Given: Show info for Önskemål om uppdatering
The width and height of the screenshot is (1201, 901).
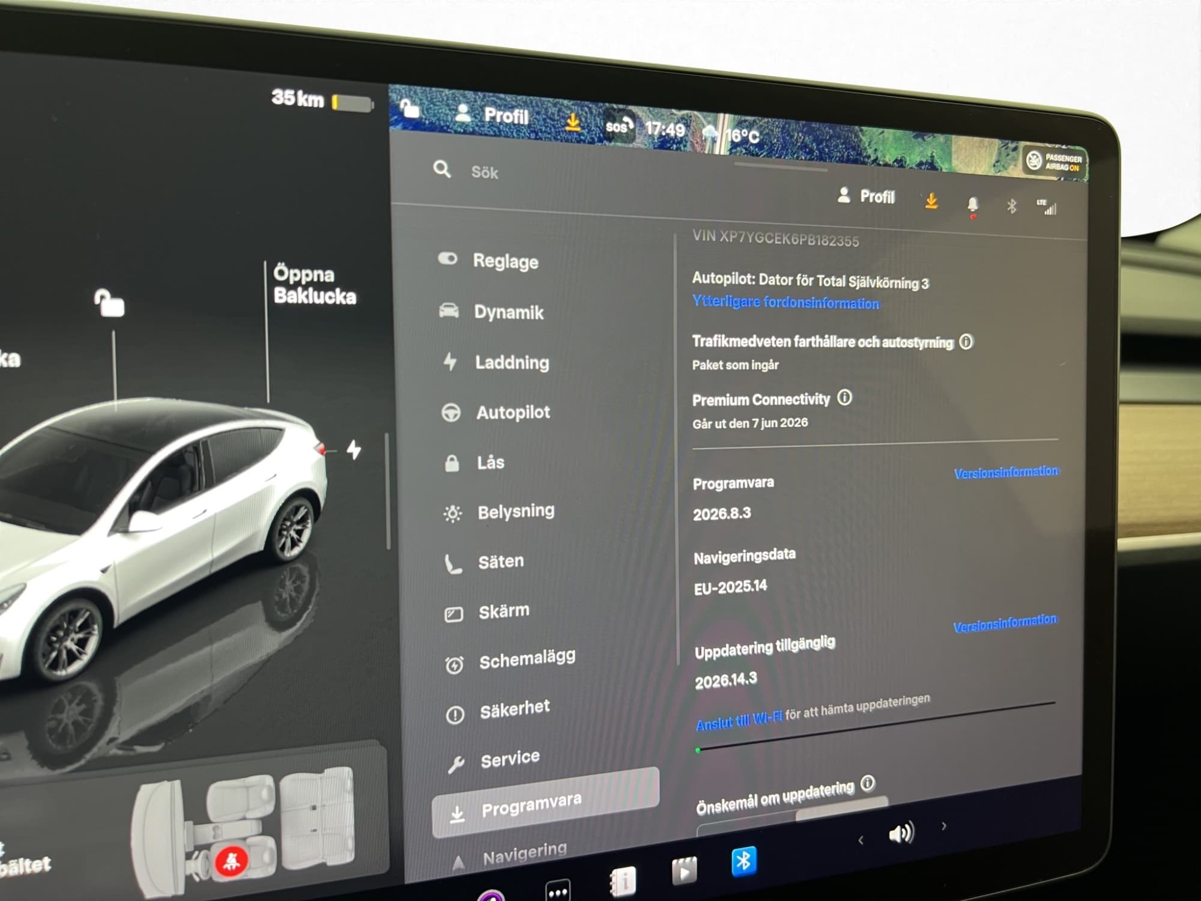Looking at the screenshot, I should 868,783.
